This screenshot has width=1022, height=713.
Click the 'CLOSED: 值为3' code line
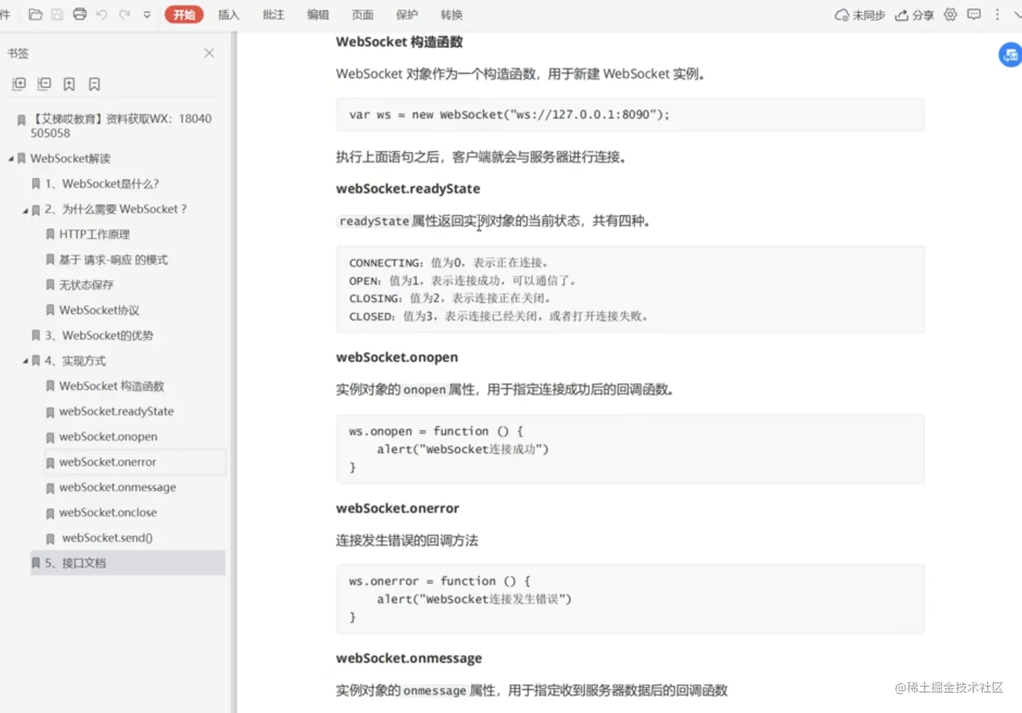(499, 316)
